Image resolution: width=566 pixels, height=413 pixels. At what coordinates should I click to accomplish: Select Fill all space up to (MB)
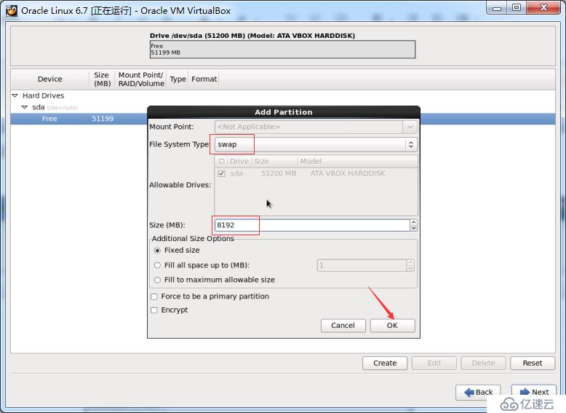(x=157, y=265)
